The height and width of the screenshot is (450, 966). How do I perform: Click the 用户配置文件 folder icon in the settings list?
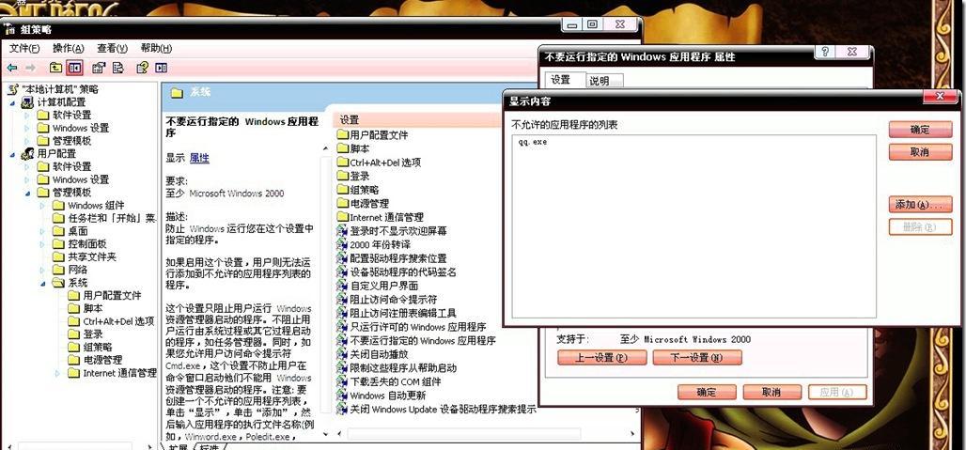tap(343, 135)
